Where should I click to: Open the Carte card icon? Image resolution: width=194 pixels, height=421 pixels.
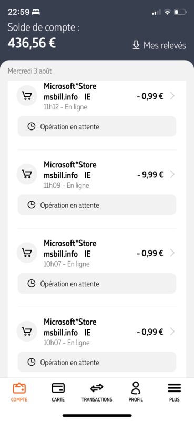(x=58, y=388)
